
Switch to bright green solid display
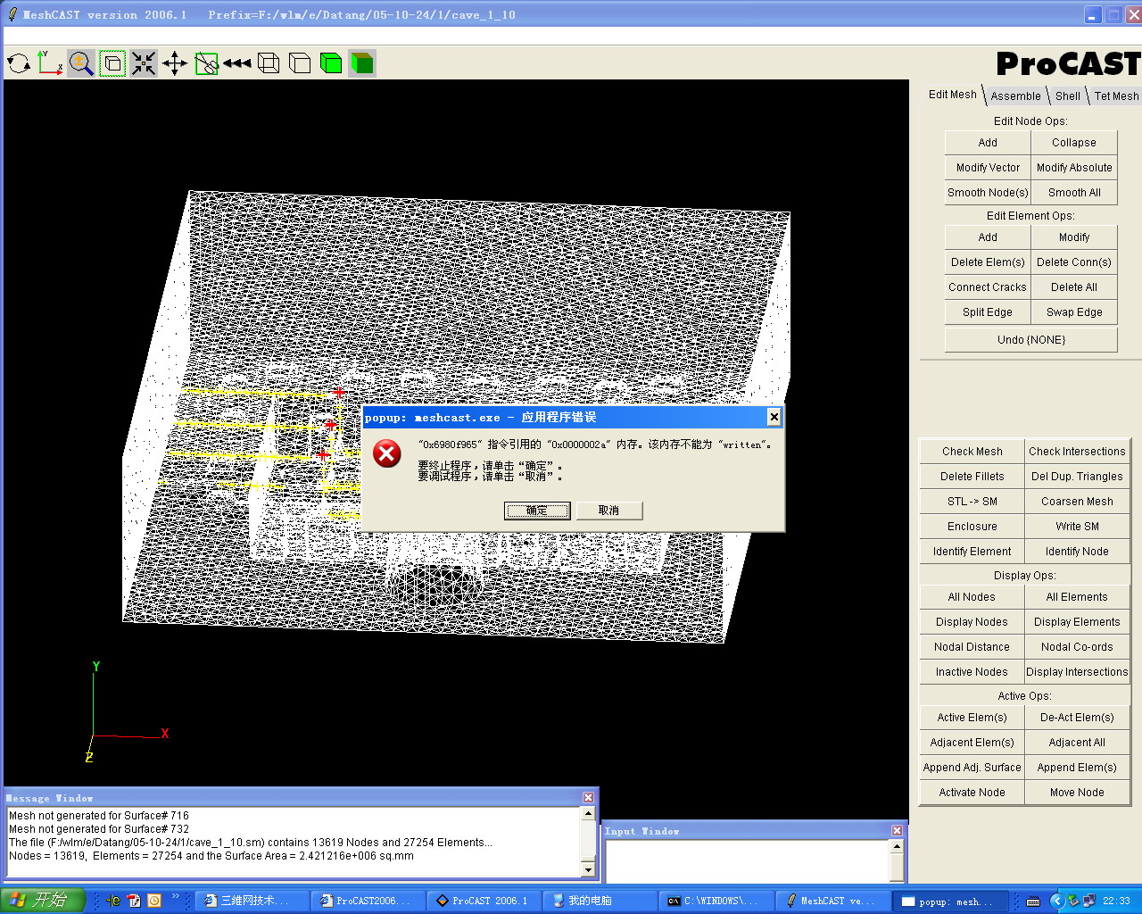point(331,63)
